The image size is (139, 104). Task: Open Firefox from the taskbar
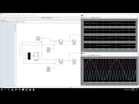click(19, 90)
